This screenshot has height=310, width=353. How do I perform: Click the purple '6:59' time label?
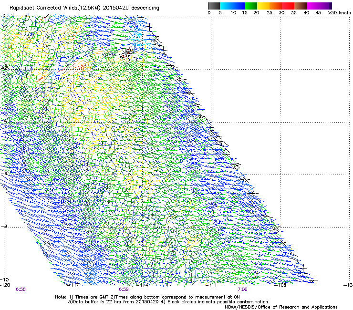(124, 289)
